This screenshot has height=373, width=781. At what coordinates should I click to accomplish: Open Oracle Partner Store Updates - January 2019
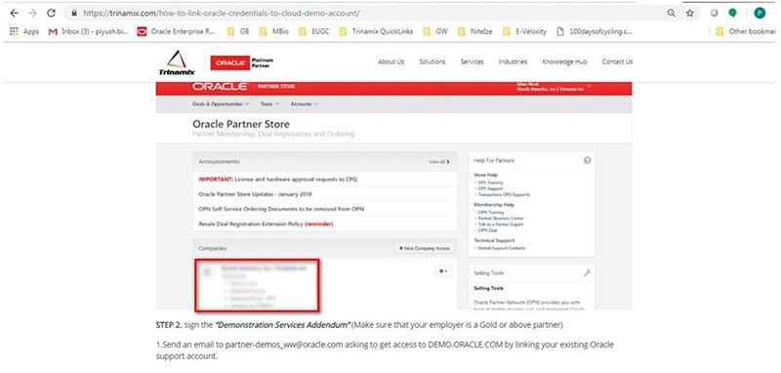click(255, 194)
